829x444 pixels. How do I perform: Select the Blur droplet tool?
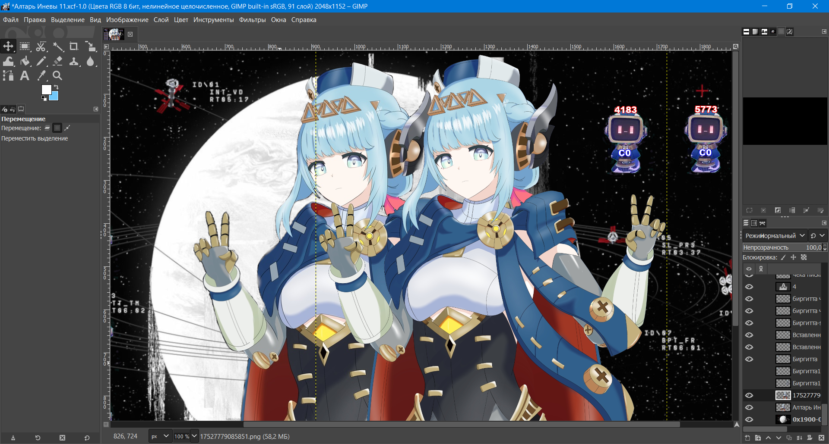[x=90, y=61]
